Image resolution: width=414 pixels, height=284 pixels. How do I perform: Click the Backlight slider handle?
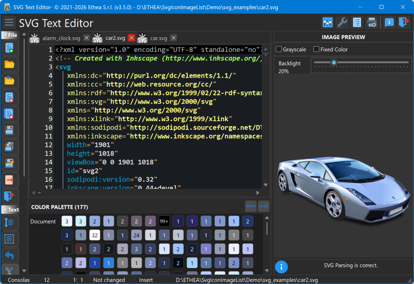[x=334, y=62]
